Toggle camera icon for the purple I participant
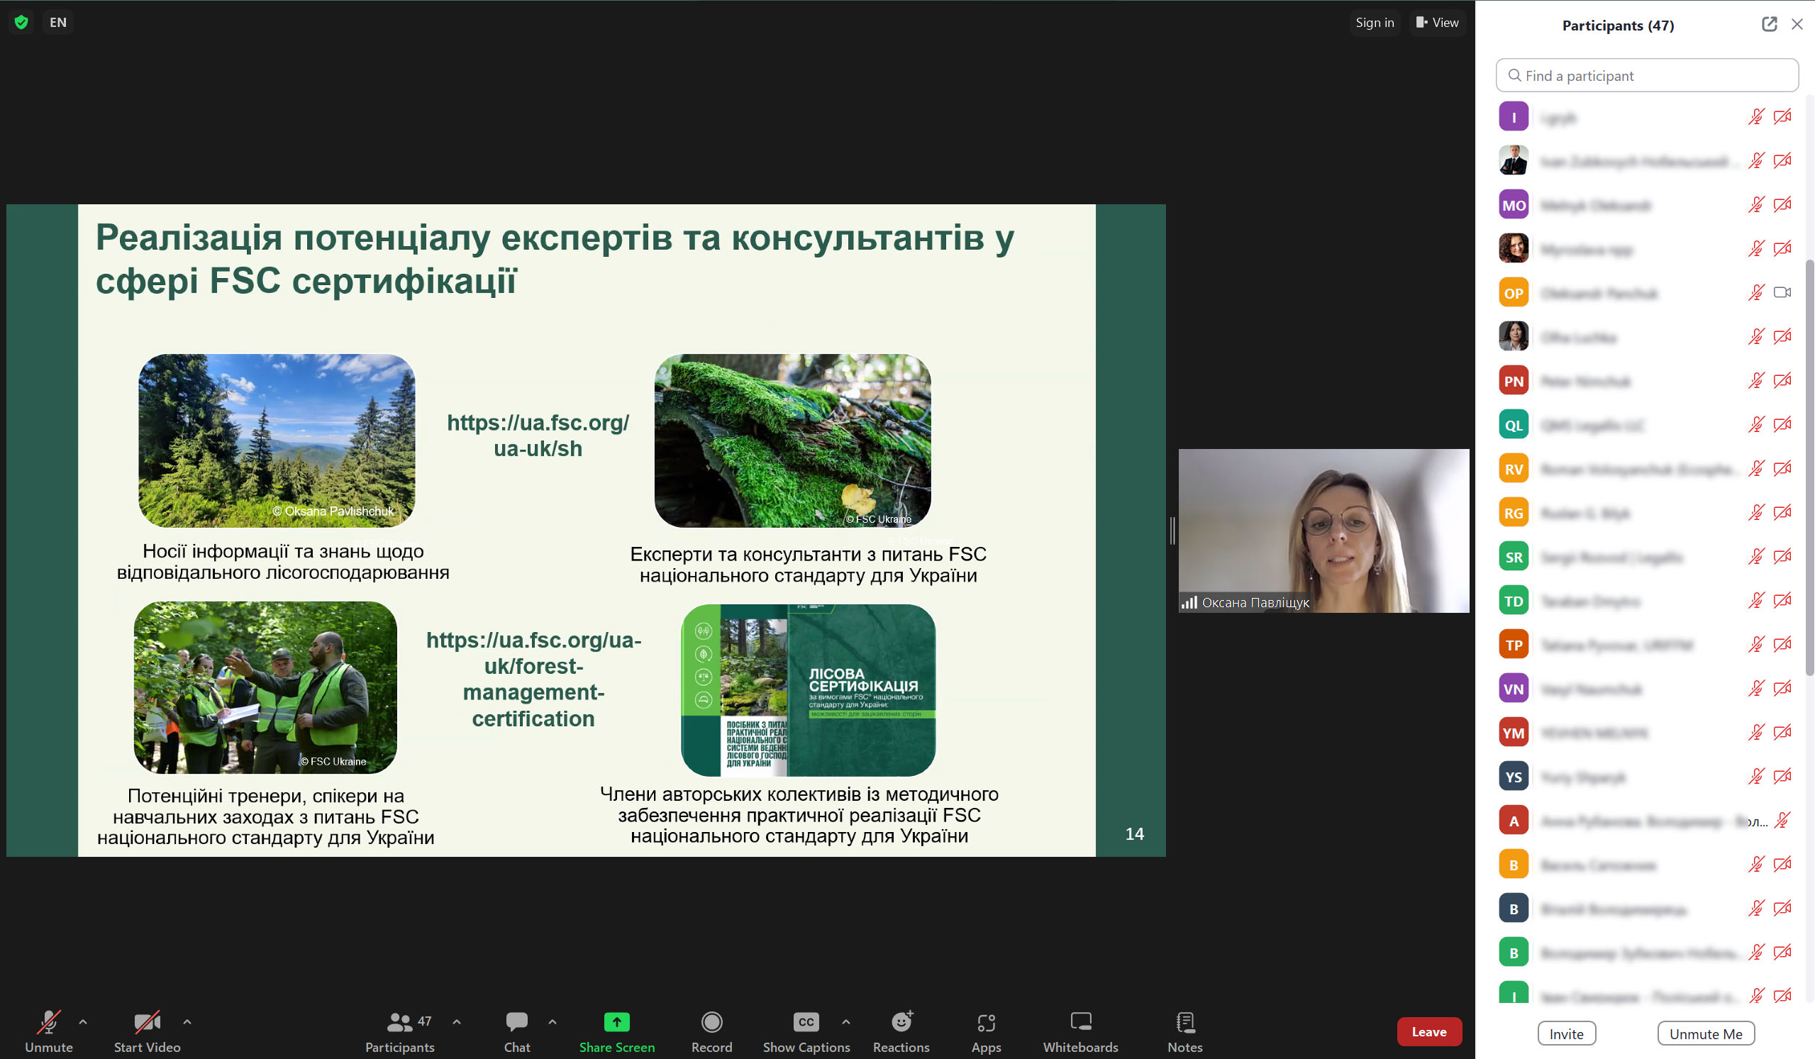 click(1782, 117)
